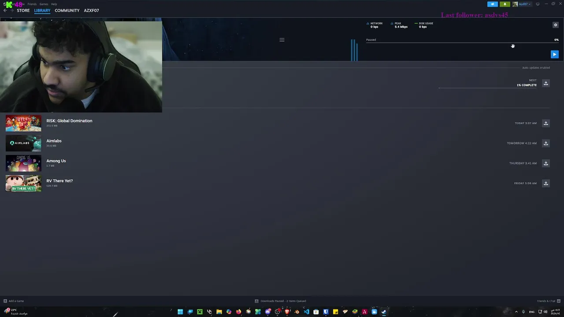Viewport: 564px width, 317px height.
Task: Show hidden tray icons chevron
Action: pos(517,312)
